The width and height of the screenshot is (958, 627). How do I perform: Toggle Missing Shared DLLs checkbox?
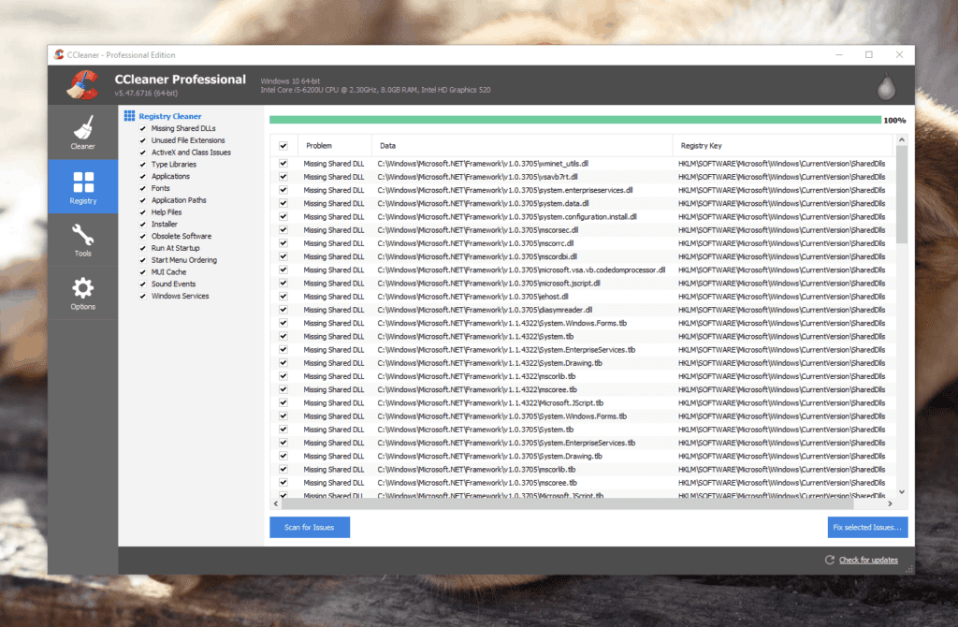143,129
